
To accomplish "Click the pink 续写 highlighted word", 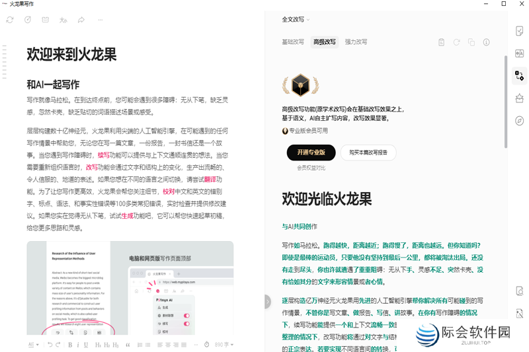I will [104, 155].
